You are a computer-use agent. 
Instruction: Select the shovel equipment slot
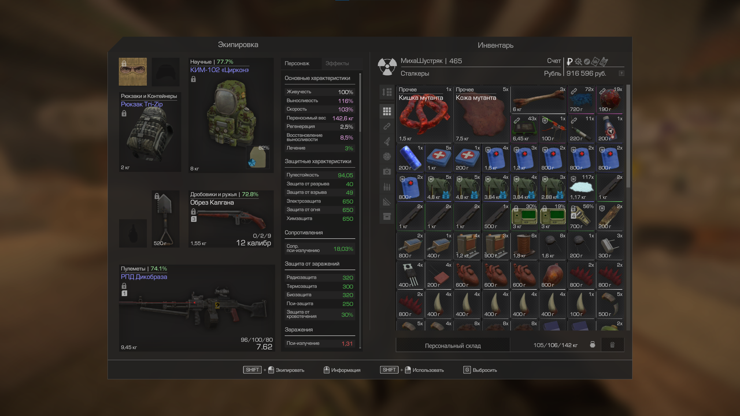(166, 219)
